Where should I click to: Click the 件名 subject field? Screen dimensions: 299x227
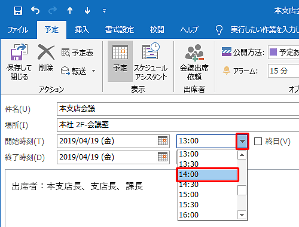(178, 109)
